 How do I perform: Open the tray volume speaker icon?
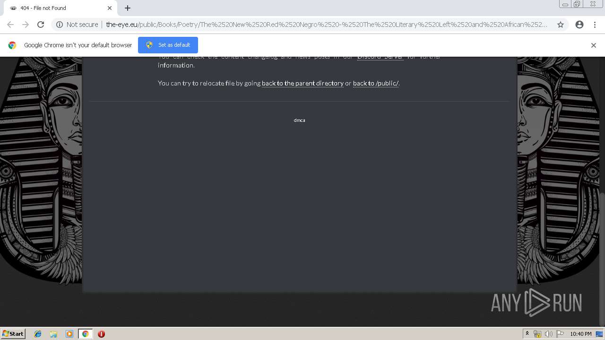click(548, 334)
